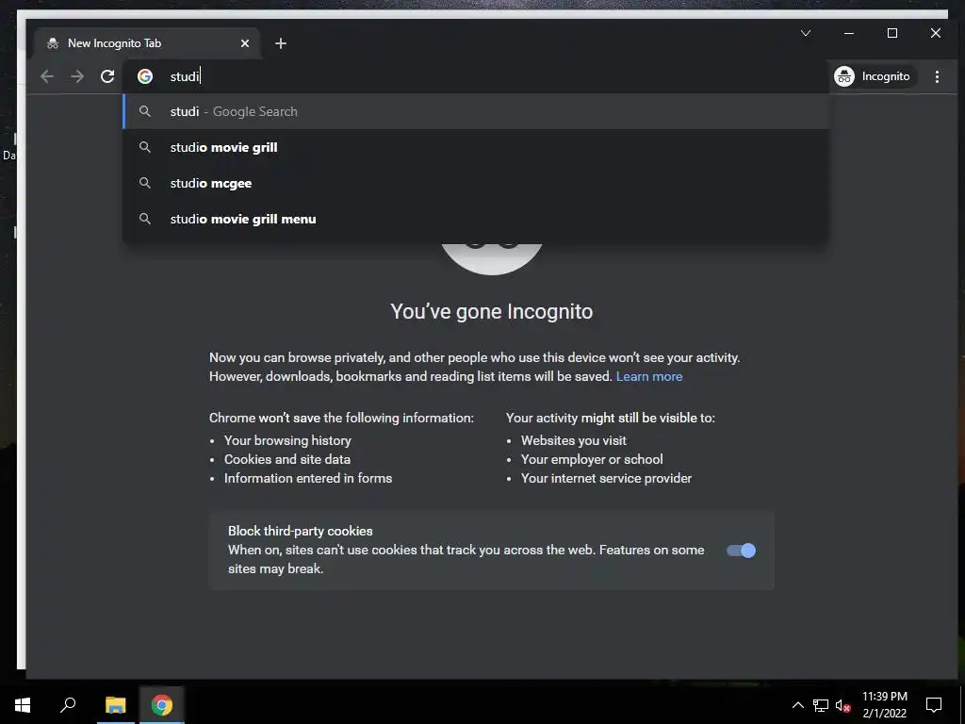
Task: Select the New Incognito Tab
Action: tap(148, 43)
